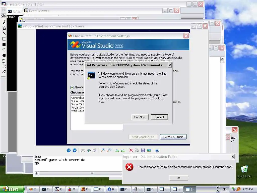Click OK on logon.scr error dialog
This screenshot has width=257, height=193.
coord(178,178)
